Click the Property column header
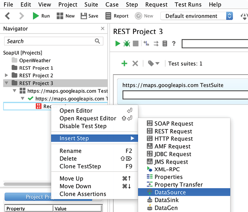Image resolution: width=248 pixels, height=212 pixels. pyautogui.click(x=29, y=208)
